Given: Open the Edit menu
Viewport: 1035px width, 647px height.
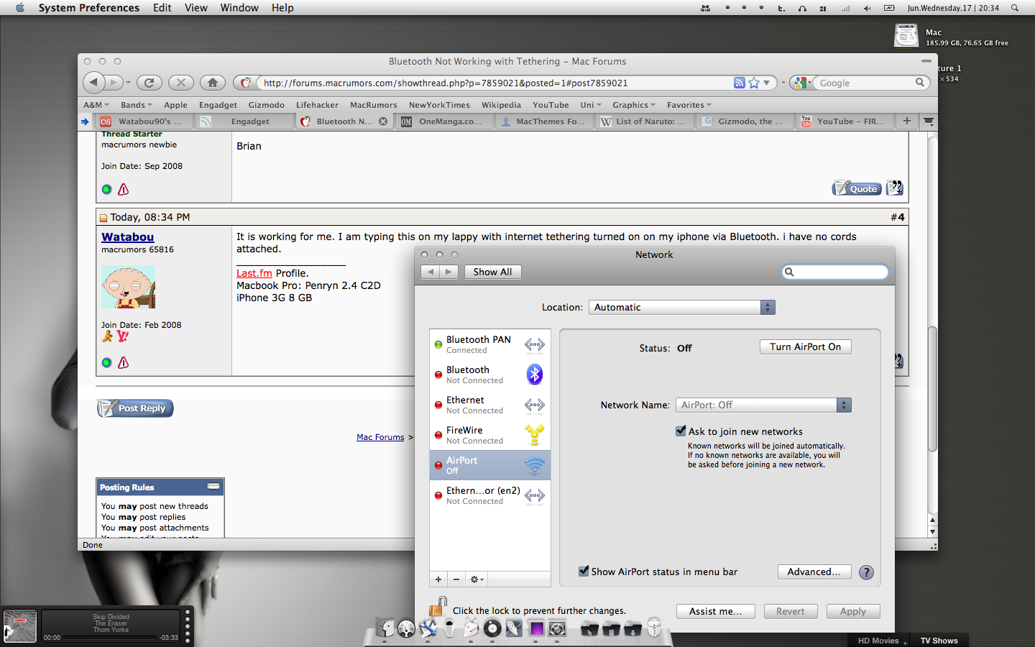Looking at the screenshot, I should (x=162, y=8).
